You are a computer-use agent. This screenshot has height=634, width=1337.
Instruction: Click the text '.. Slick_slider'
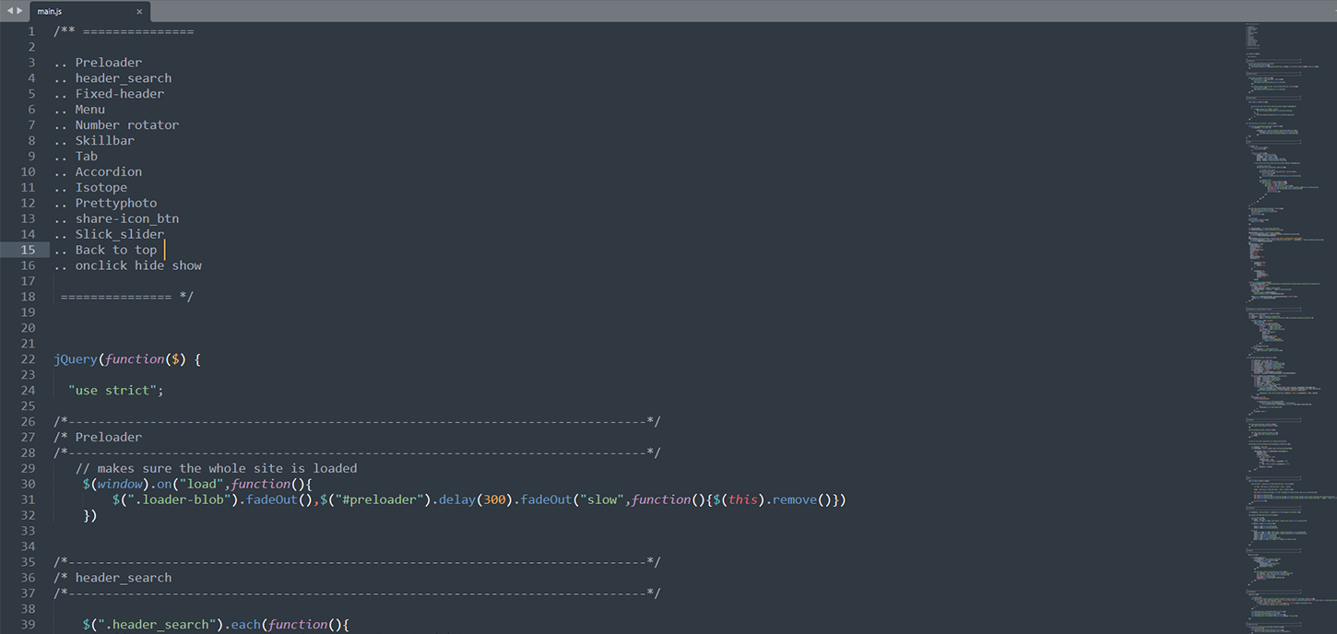point(109,235)
